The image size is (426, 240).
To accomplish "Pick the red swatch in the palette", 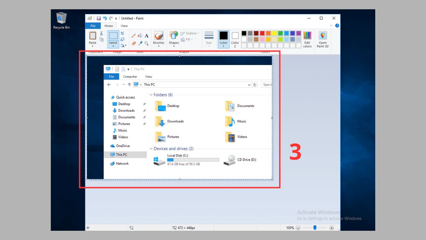I will click(262, 33).
